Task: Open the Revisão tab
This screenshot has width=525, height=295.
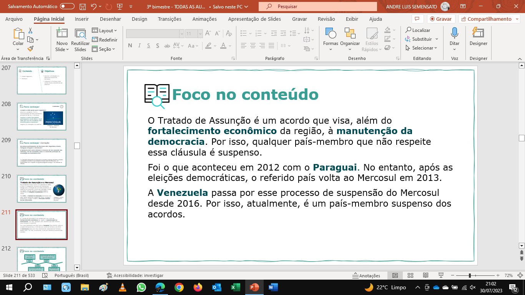Action: [x=326, y=19]
